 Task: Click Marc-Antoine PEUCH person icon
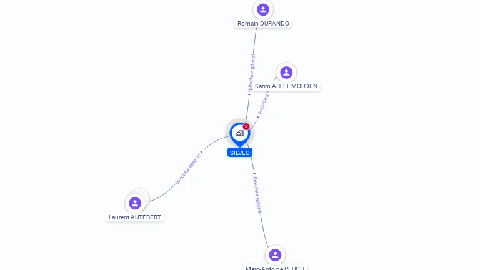[x=275, y=255]
